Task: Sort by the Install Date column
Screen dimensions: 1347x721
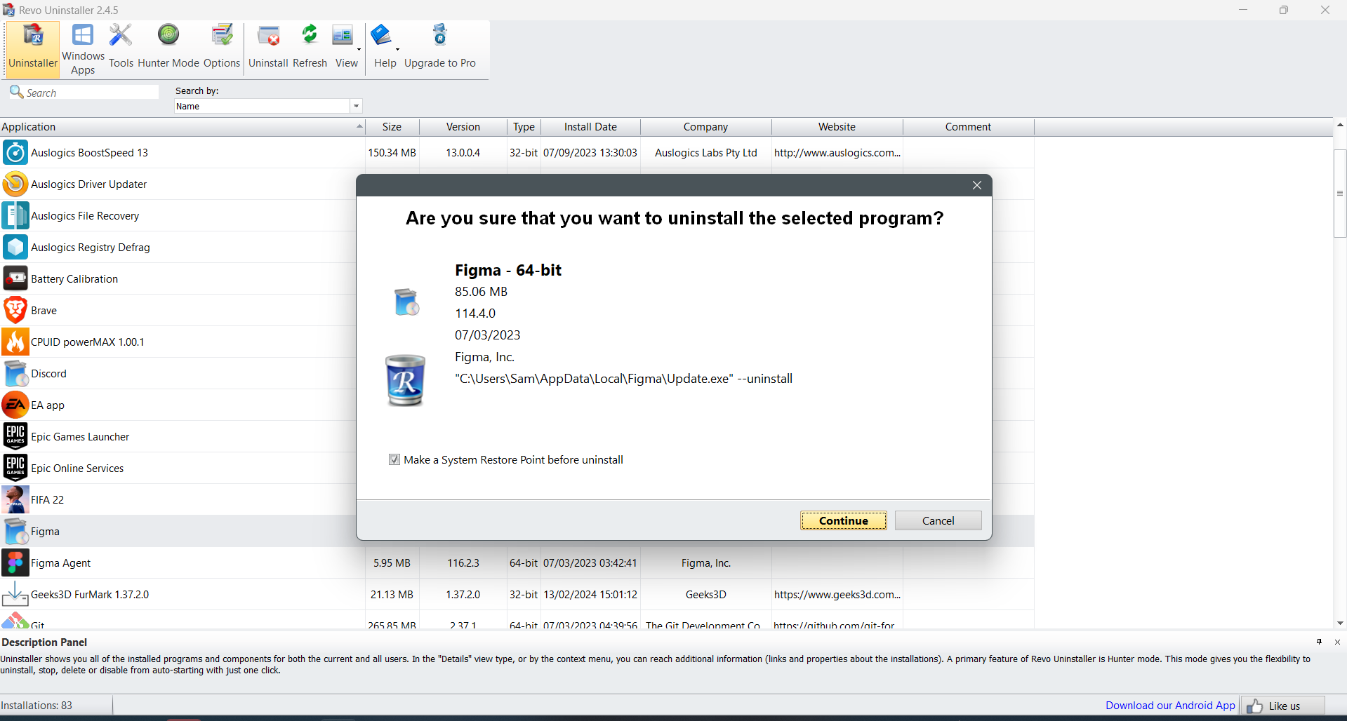Action: coord(590,127)
